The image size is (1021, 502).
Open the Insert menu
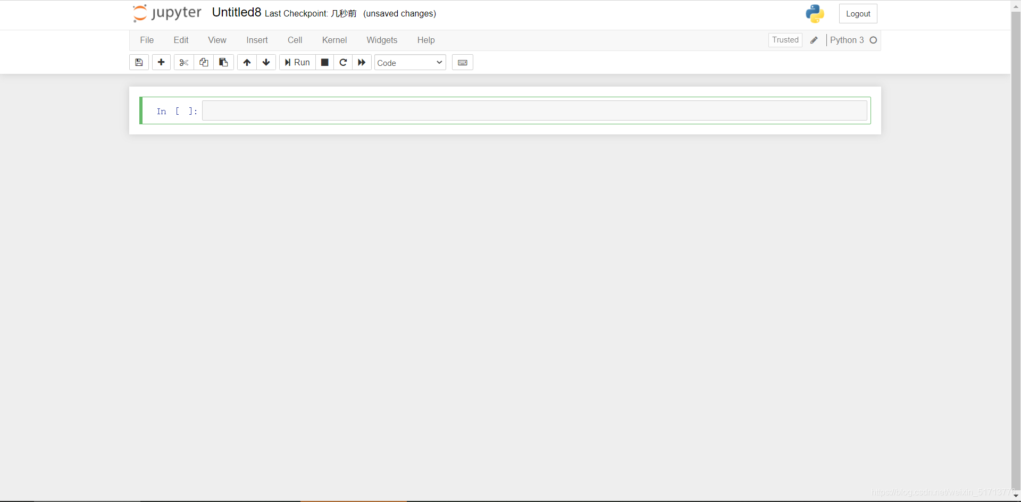click(x=257, y=40)
